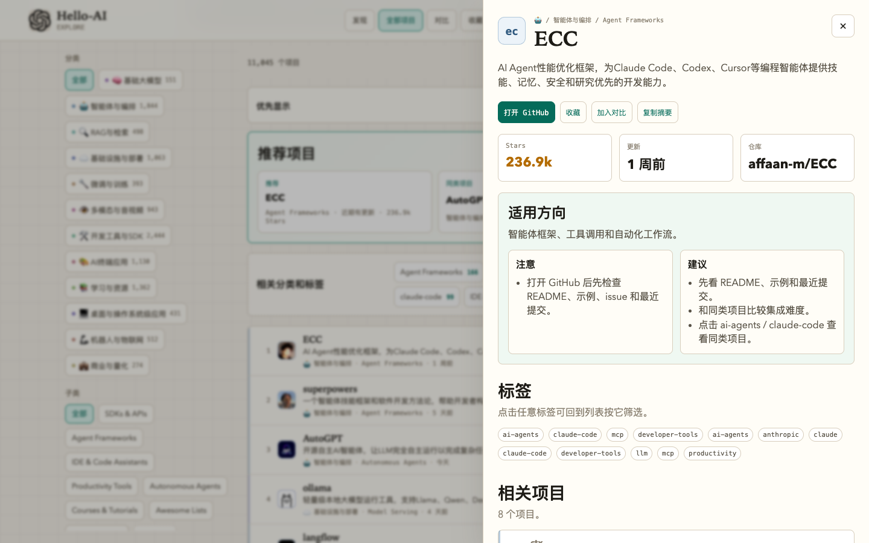This screenshot has height=543, width=869.
Task: Select the mcp tag beside productivity
Action: point(668,453)
